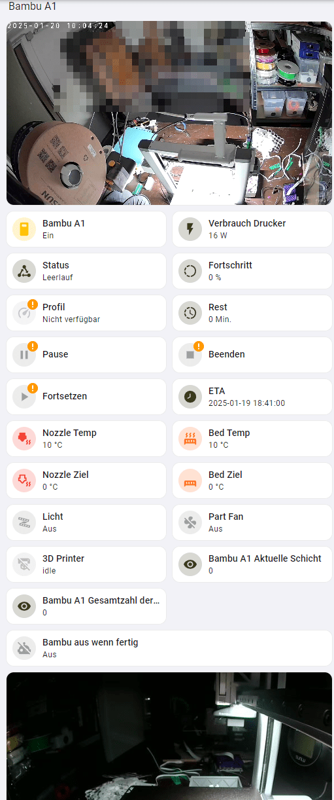
Task: Click the Pause print button
Action: [x=86, y=355]
